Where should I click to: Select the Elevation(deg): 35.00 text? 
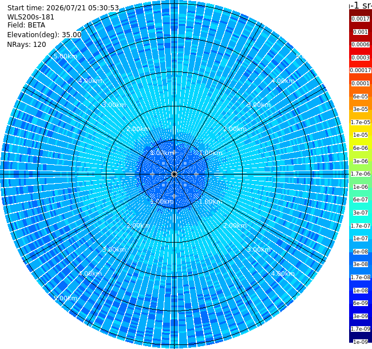click(45, 35)
